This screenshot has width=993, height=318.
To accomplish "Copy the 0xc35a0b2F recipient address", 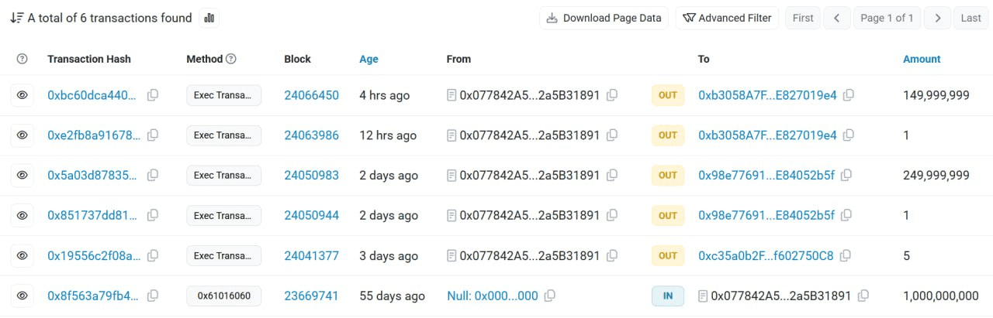I will click(846, 255).
